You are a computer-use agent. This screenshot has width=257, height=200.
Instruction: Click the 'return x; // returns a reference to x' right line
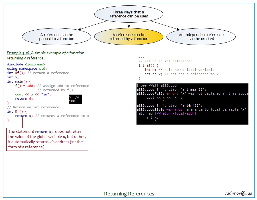tap(181, 74)
